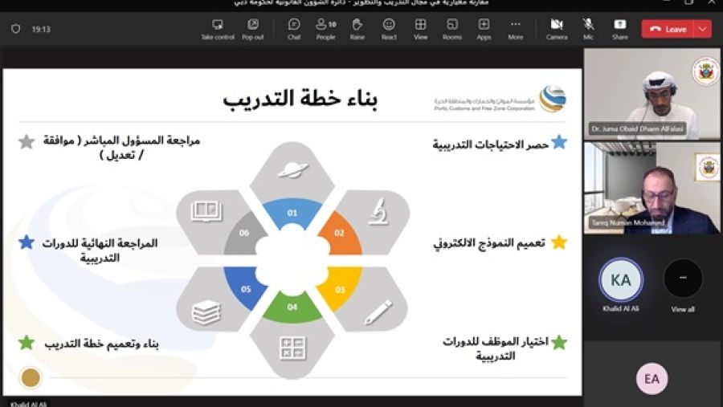The width and height of the screenshot is (723, 407).
Task: Click the yellow star bullet
Action: click(x=559, y=242)
